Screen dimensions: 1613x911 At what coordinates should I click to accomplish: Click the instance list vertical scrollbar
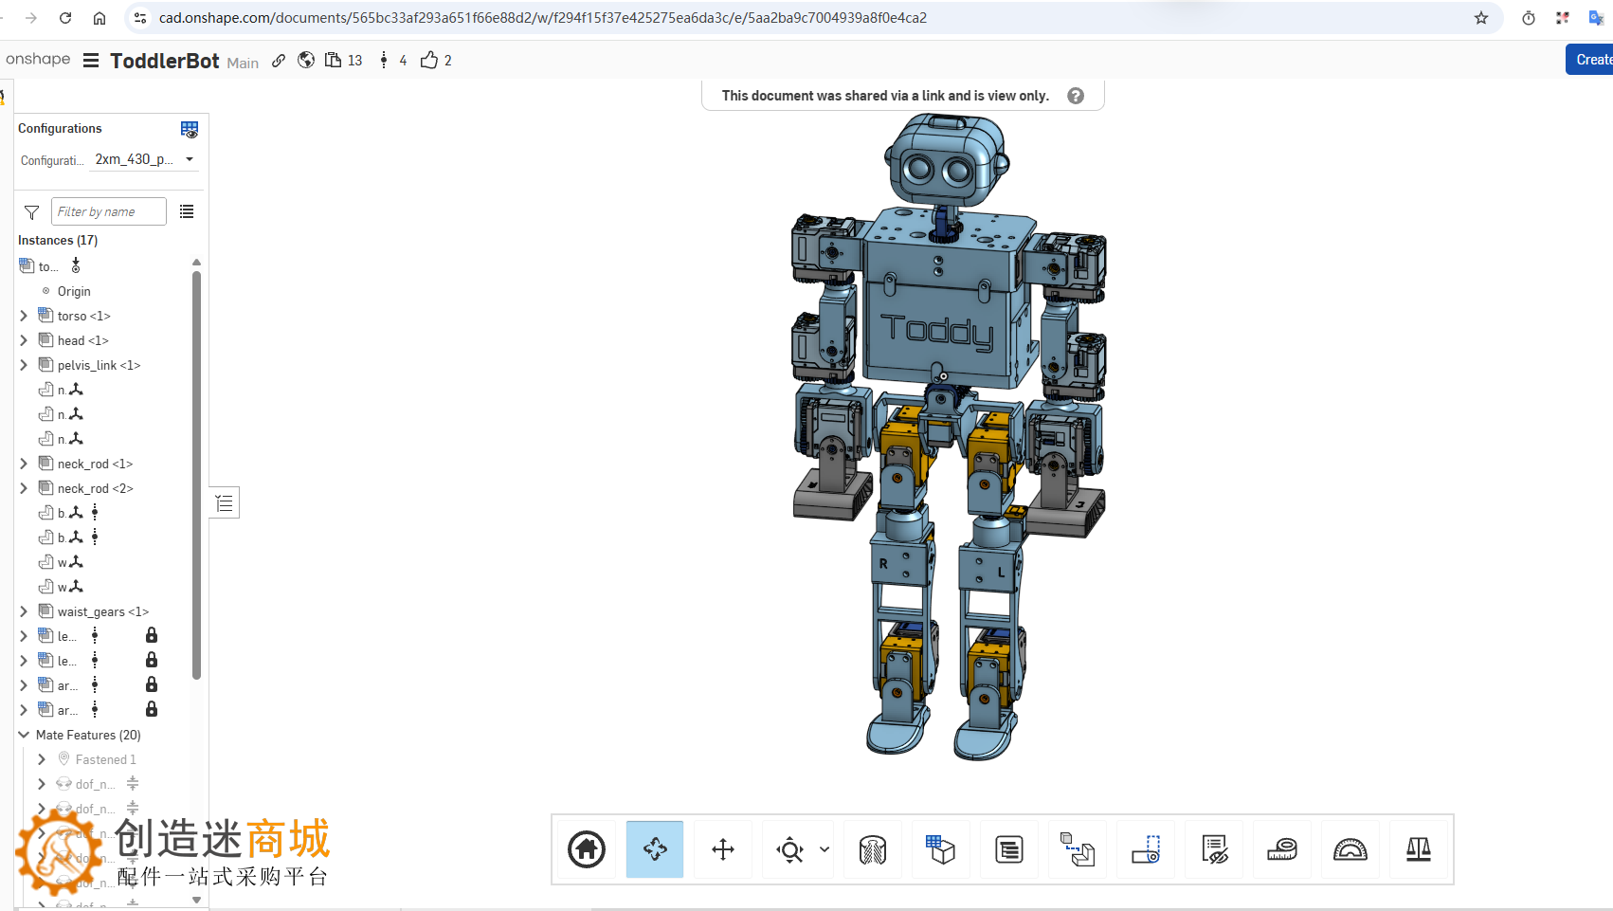pos(196,474)
